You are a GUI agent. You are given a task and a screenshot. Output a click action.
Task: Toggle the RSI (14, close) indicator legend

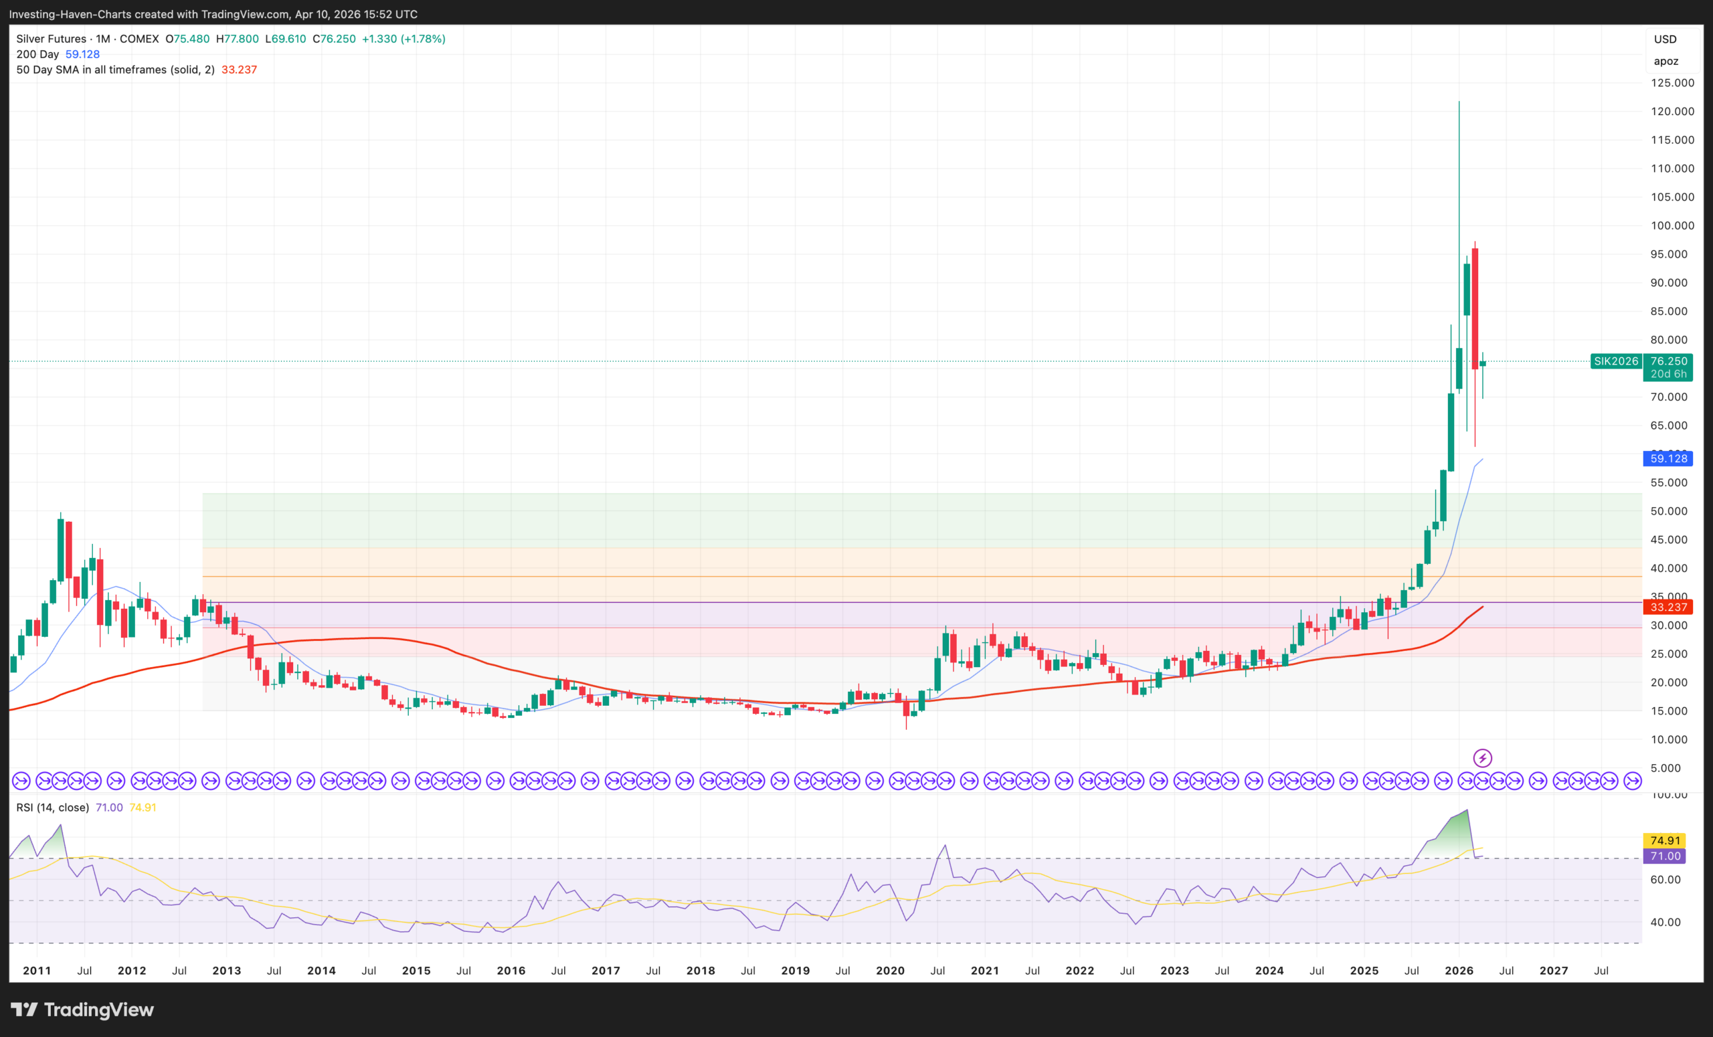point(52,808)
